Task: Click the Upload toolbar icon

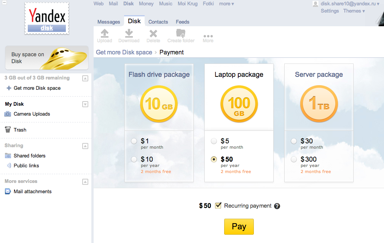Action: [x=104, y=33]
